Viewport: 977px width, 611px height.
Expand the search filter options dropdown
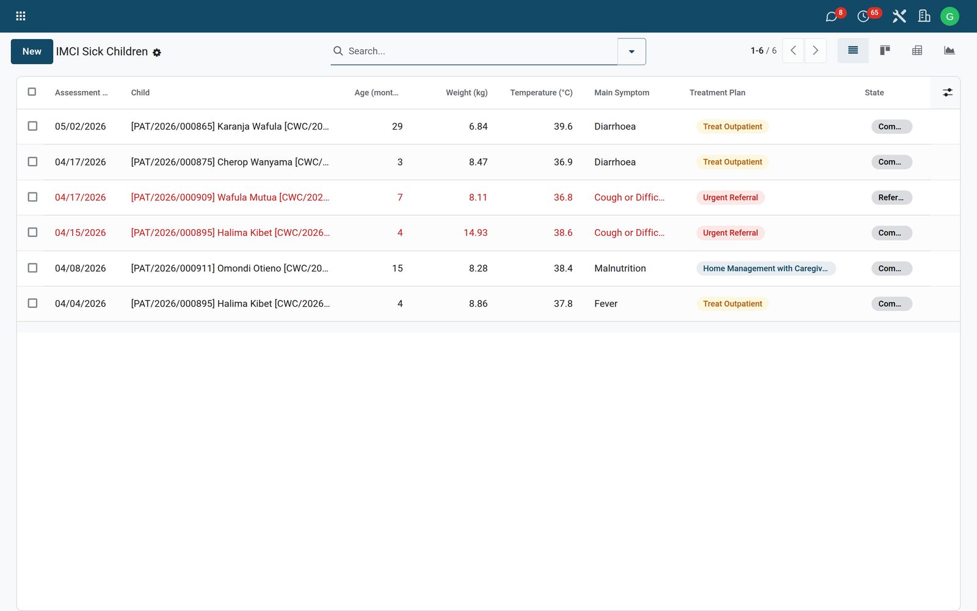[x=631, y=51]
